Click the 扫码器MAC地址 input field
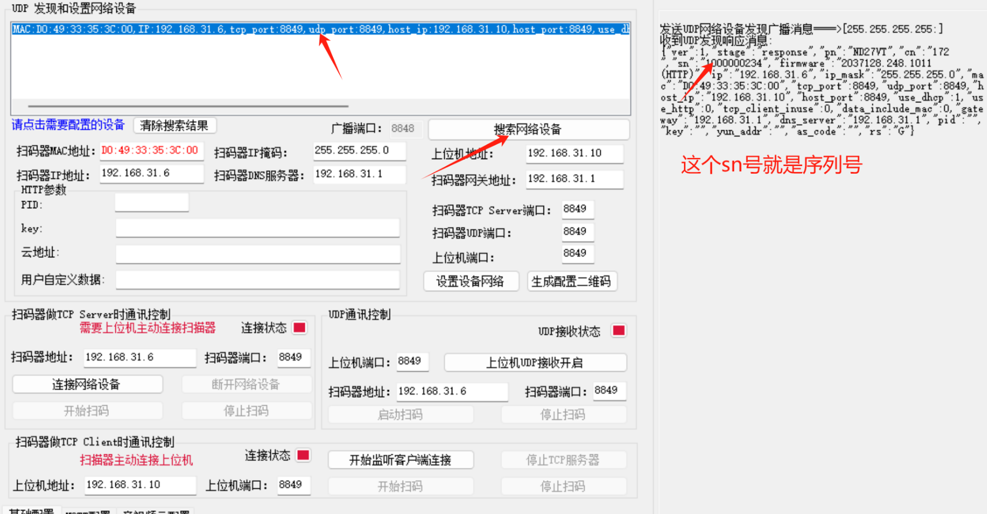 click(152, 151)
